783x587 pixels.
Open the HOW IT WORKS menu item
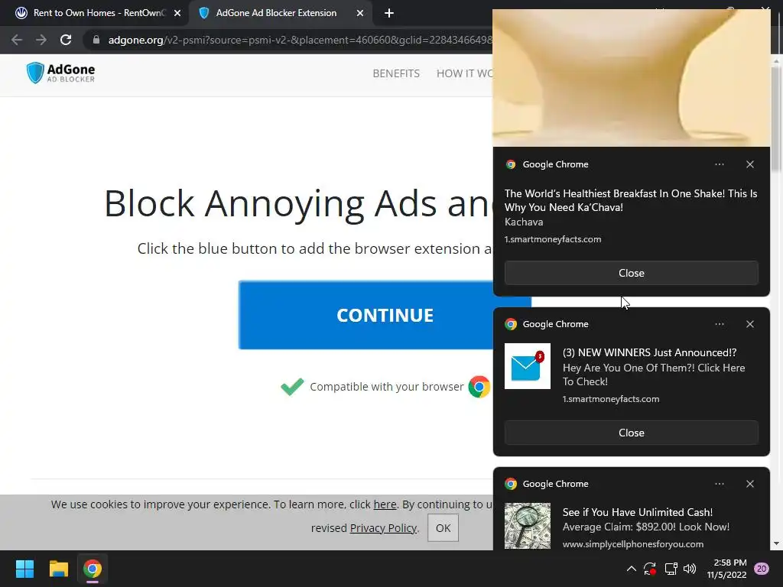464,73
